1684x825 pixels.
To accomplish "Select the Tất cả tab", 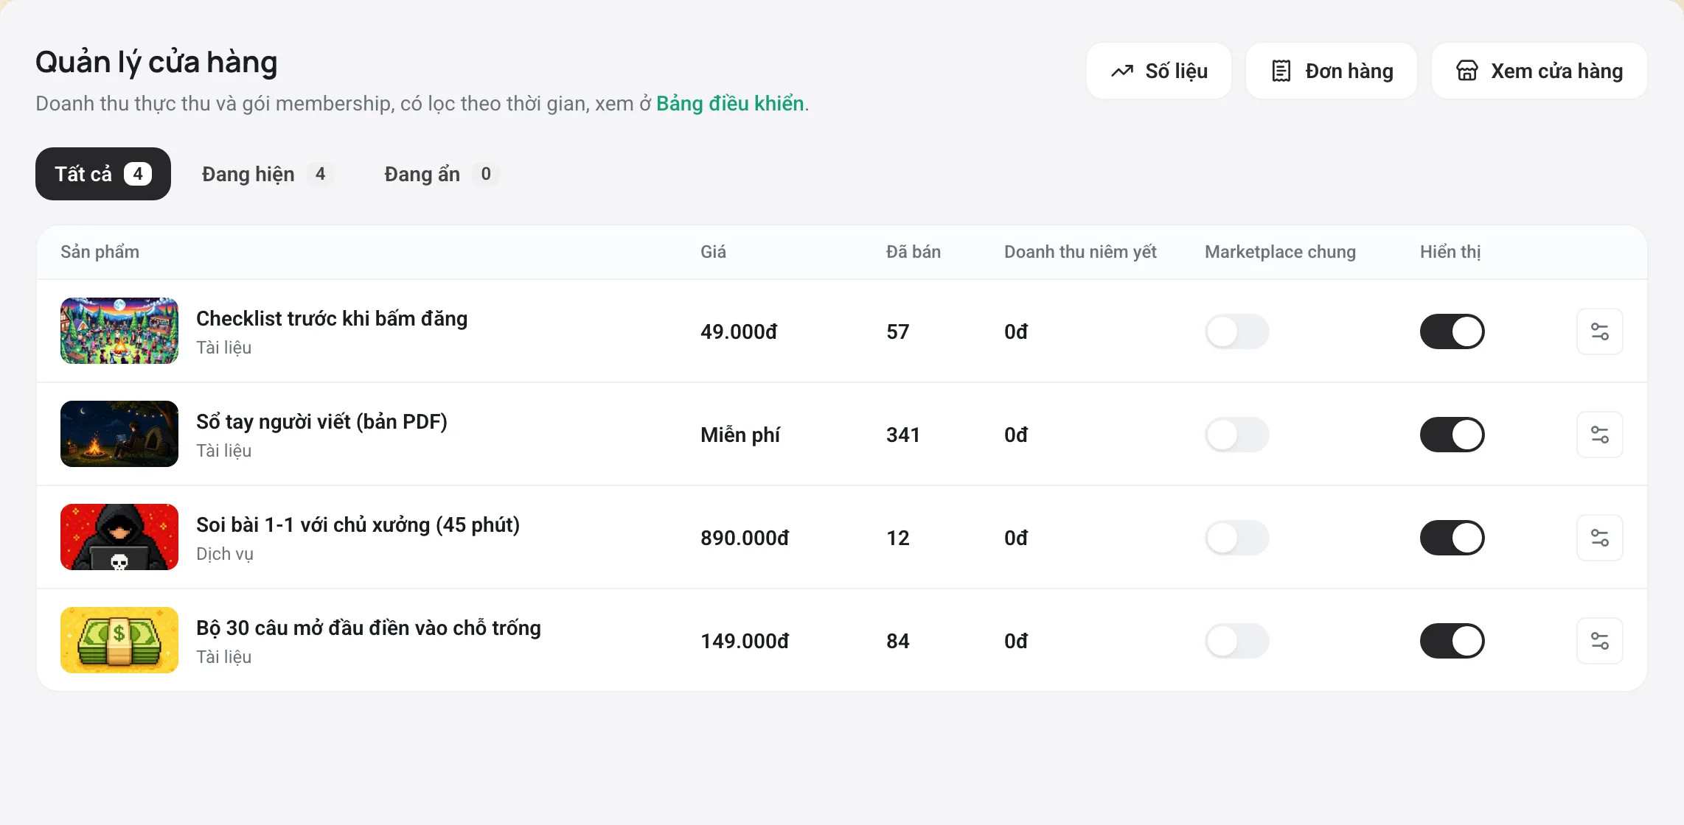I will point(103,174).
